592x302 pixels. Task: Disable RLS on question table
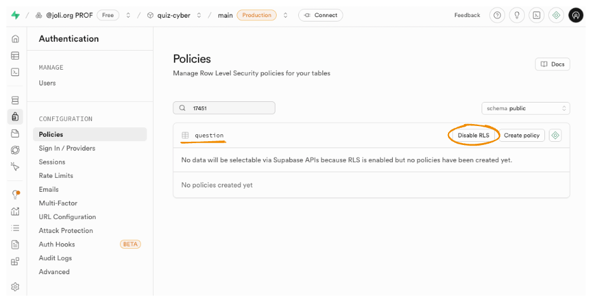click(473, 135)
